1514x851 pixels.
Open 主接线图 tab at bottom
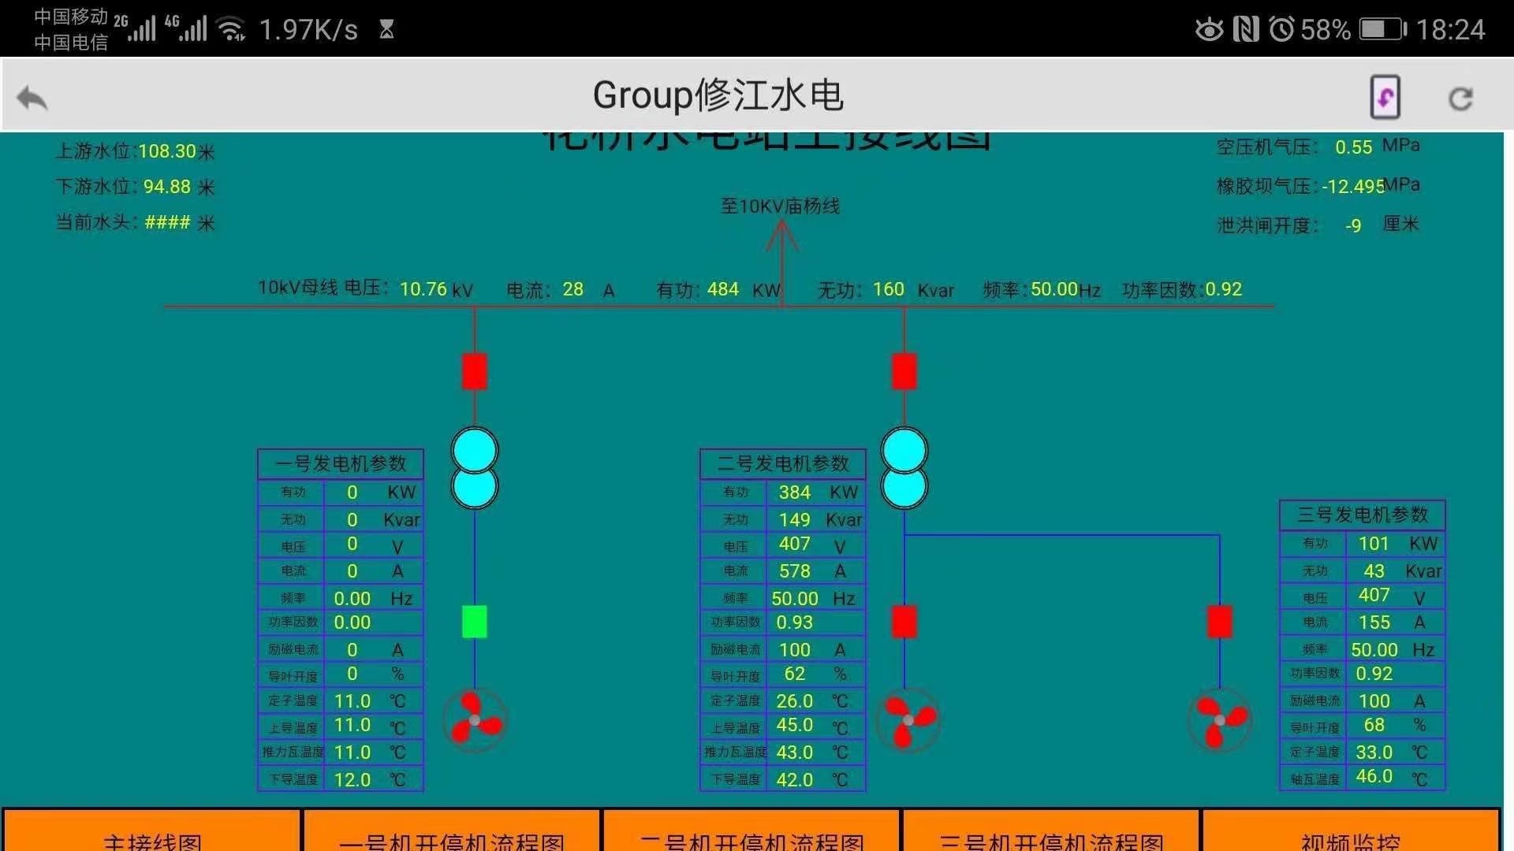pos(152,834)
